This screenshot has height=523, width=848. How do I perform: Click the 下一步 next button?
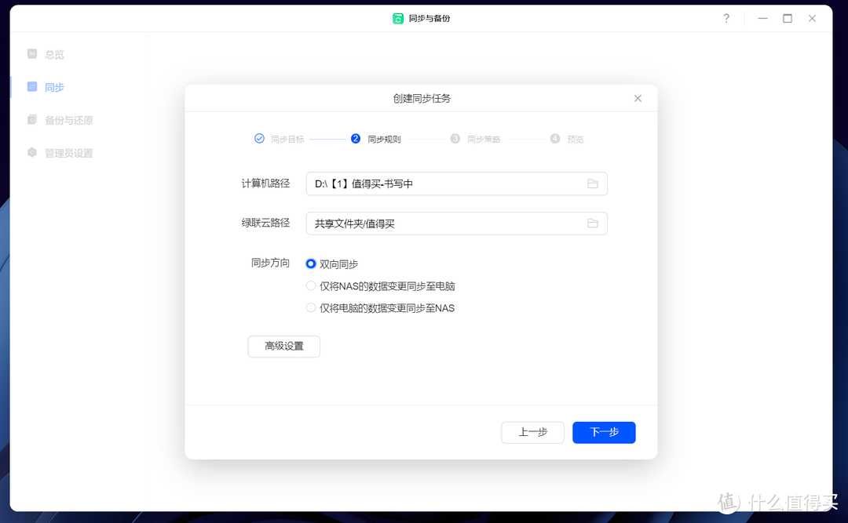coord(604,432)
